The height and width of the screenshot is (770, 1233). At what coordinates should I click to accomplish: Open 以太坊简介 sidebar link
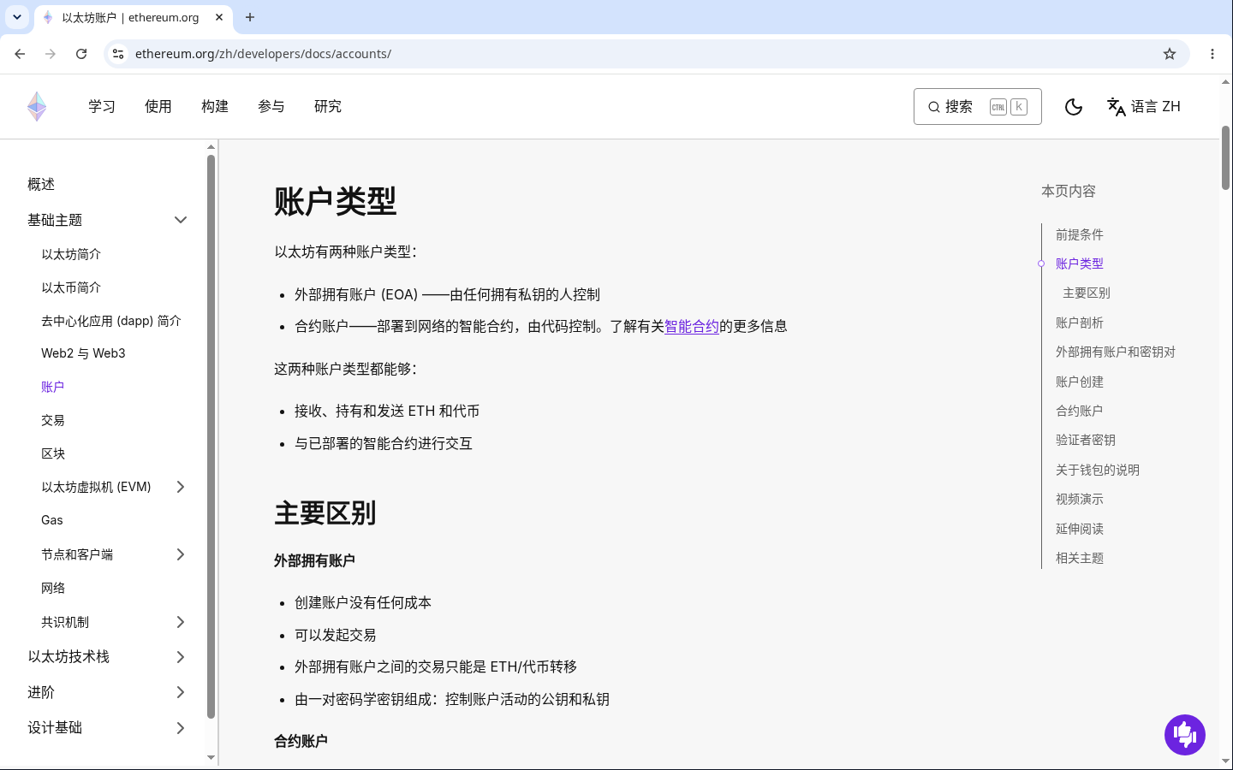[x=71, y=254]
